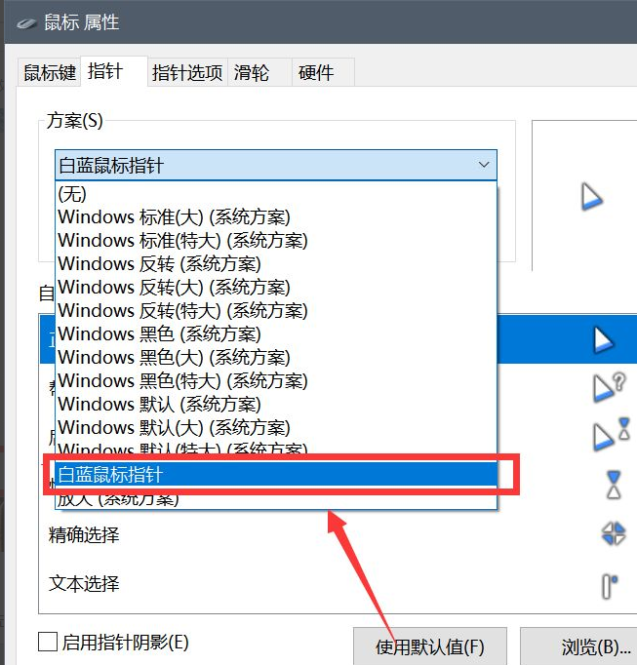Select the Busy hourglass cursor icon
This screenshot has height=665, width=637.
point(613,483)
